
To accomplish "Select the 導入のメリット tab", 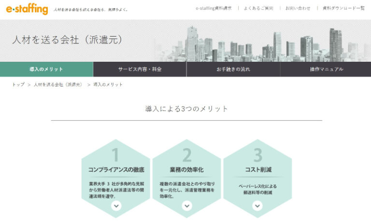I will (x=46, y=69).
